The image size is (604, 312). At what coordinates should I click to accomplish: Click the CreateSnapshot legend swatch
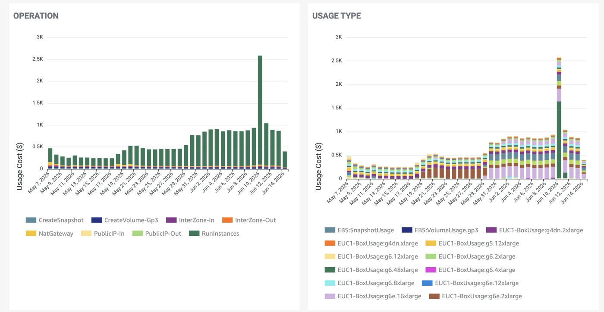[31, 220]
